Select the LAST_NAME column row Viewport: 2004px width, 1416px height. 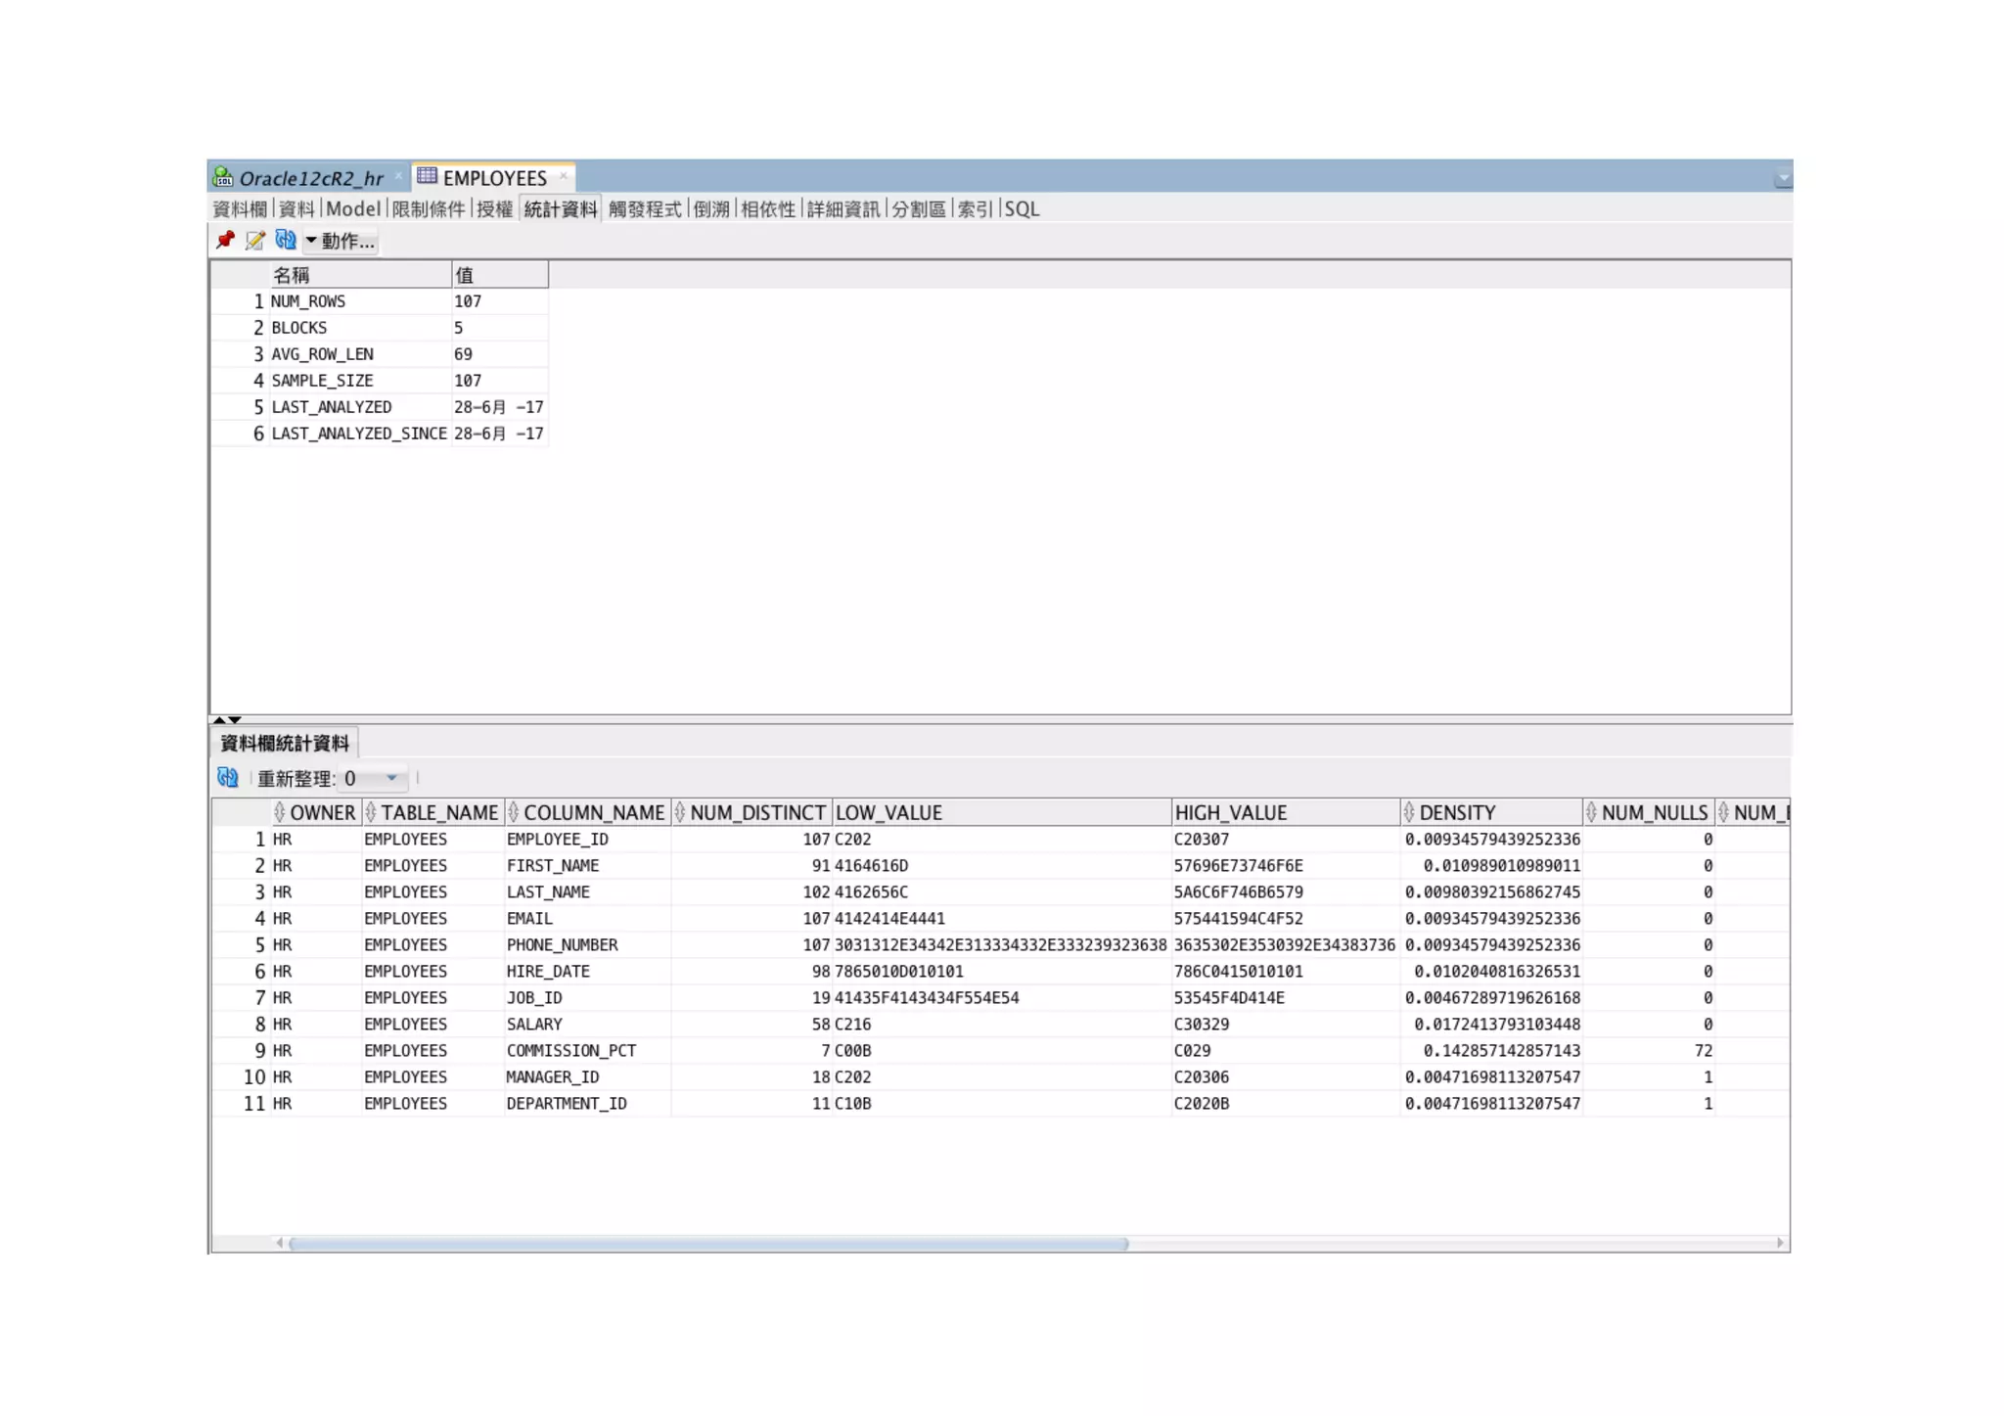(1000, 892)
